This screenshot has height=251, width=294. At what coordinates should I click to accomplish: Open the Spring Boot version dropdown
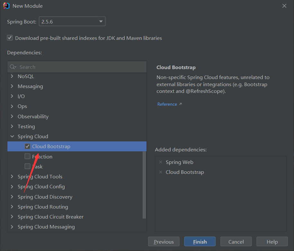[72, 22]
